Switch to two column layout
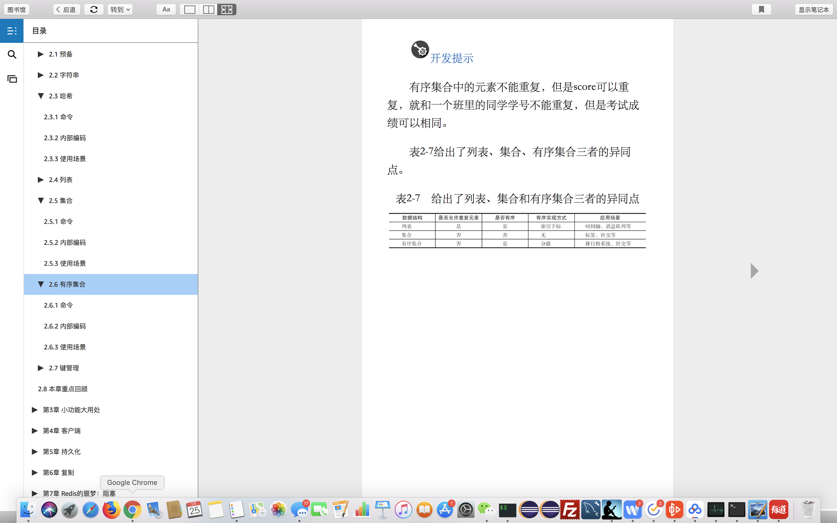This screenshot has width=837, height=523. point(208,9)
